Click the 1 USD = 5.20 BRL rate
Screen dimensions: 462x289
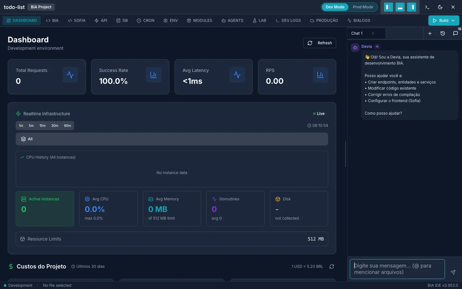[307, 267]
